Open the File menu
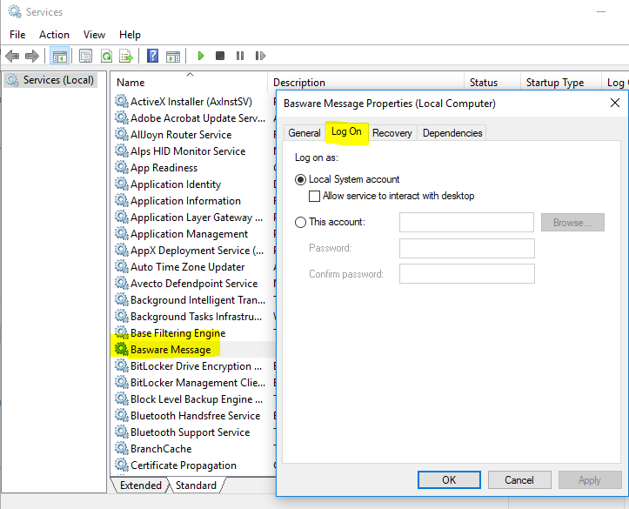The image size is (629, 509). tap(17, 35)
